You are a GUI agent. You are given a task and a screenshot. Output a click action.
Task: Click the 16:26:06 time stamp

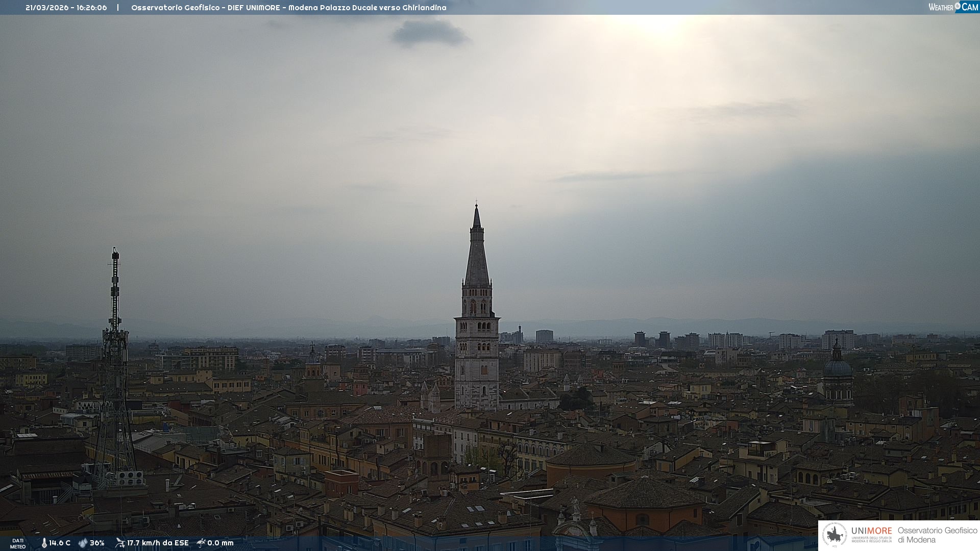pyautogui.click(x=92, y=8)
